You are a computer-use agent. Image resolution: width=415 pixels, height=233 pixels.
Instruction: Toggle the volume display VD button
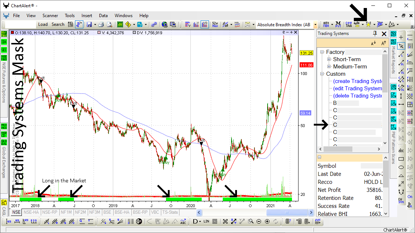[205, 25]
